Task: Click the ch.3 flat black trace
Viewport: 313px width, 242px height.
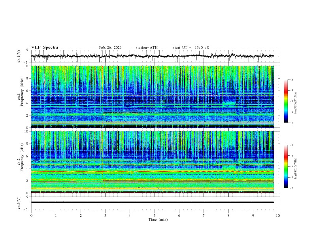Action: (152, 202)
